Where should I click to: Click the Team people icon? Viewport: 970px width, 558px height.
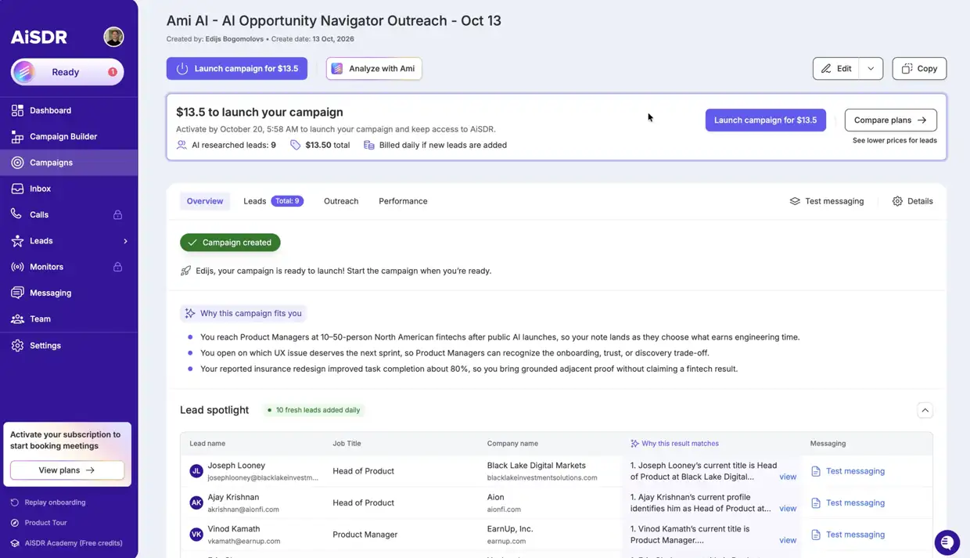point(17,319)
